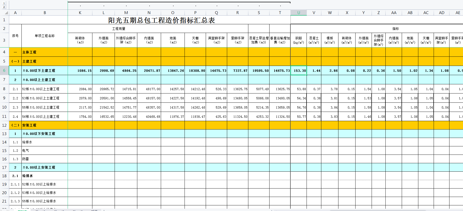Click outline level 2 button
The width and height of the screenshot is (463, 211).
[x=4, y=7]
